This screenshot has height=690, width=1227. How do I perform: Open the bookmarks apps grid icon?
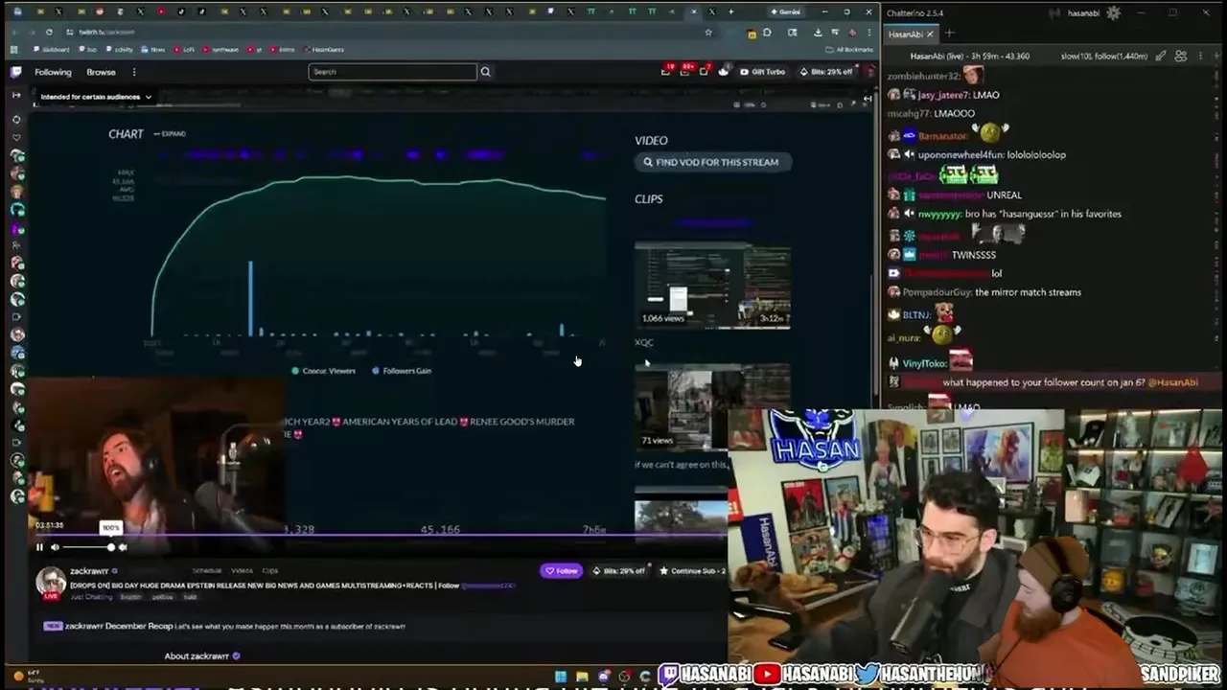13,49
